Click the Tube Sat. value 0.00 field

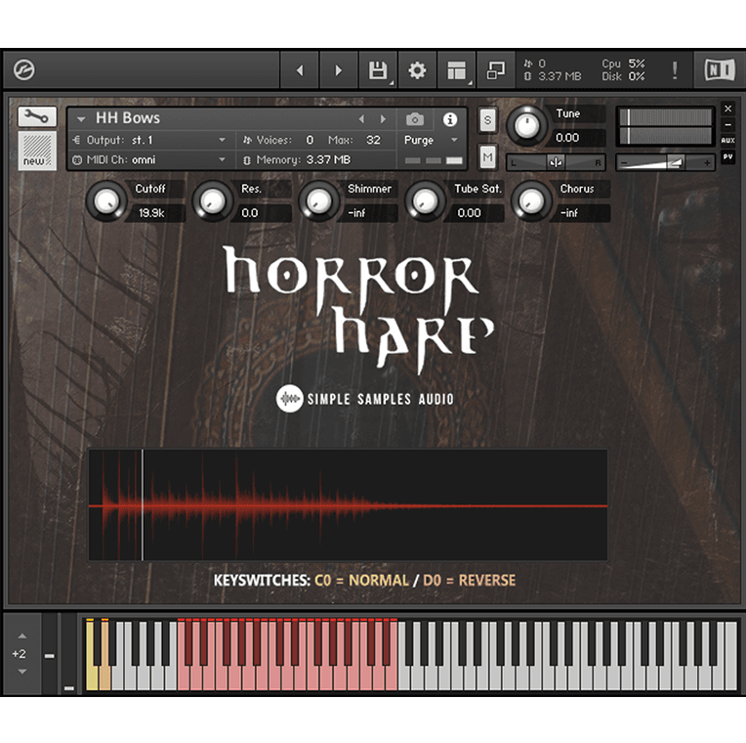point(475,213)
